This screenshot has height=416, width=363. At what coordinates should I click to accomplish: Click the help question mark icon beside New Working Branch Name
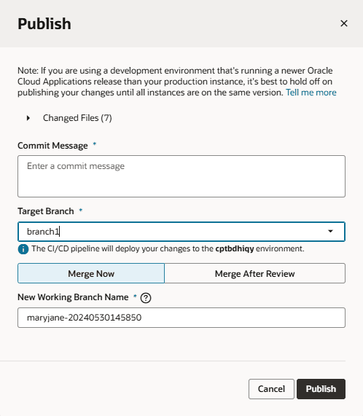point(146,298)
